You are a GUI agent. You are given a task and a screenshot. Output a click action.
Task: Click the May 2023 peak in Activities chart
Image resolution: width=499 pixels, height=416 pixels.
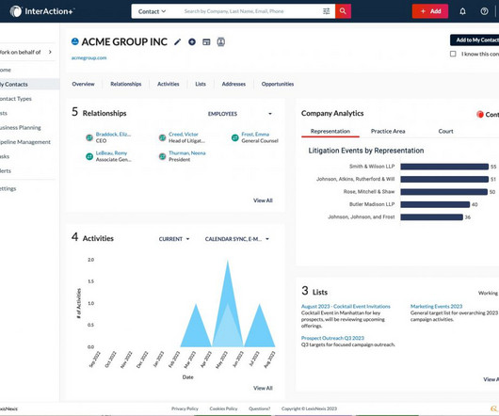228,262
